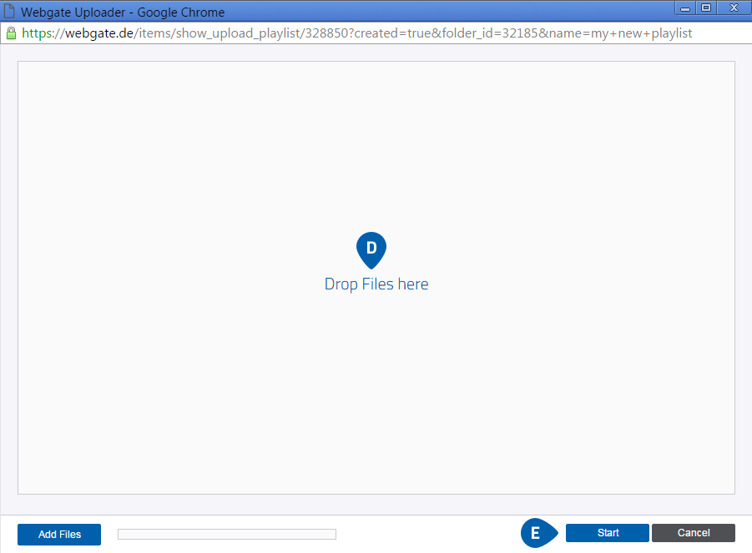Start the upload with the Start button
Screen dimensions: 752x553
click(x=607, y=533)
